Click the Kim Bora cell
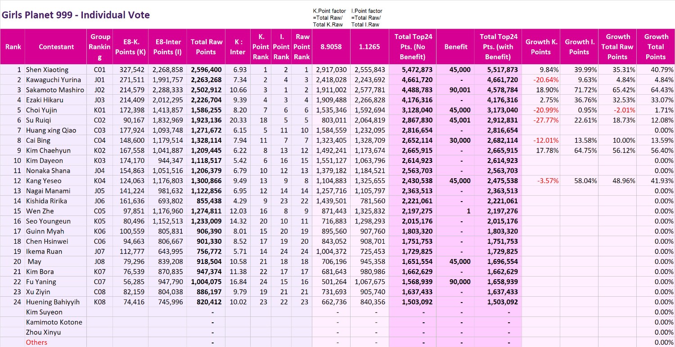This screenshot has height=347, width=675. [56, 272]
